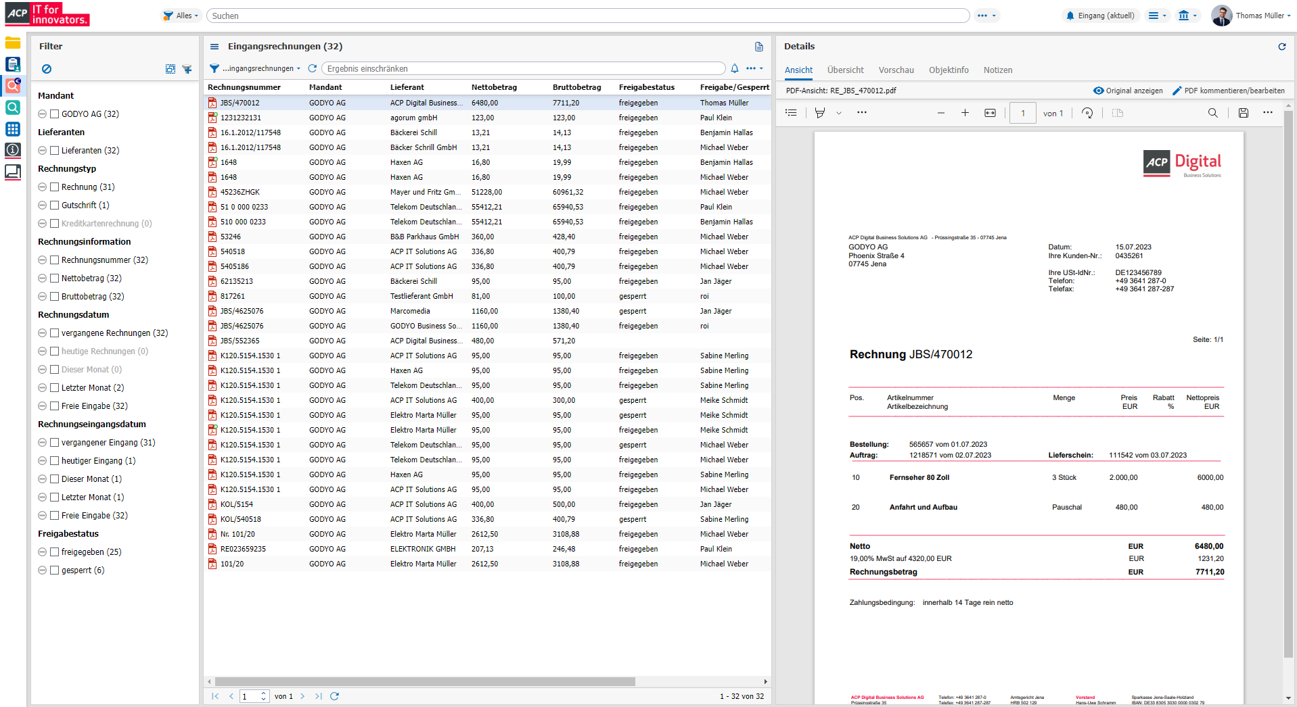This screenshot has height=707, width=1297.
Task: Click the refresh icon in Details header
Action: pos(1281,47)
